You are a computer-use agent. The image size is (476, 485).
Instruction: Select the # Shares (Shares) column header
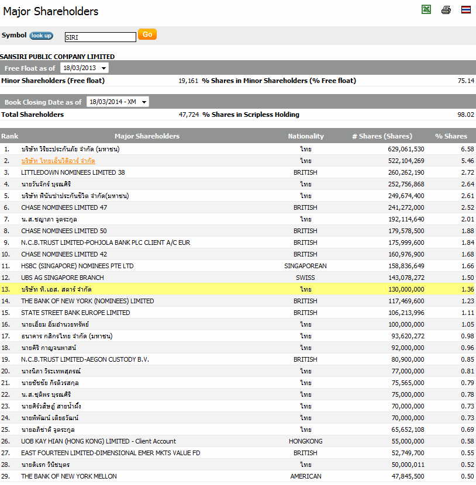[382, 136]
